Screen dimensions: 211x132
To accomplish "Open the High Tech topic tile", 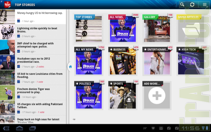I will [191, 61].
